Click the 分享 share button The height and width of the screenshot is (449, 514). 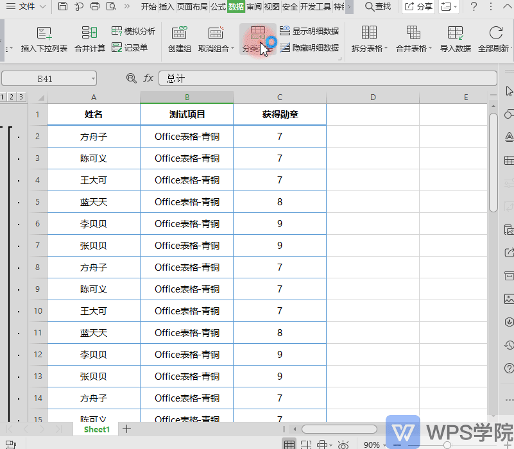coord(418,6)
